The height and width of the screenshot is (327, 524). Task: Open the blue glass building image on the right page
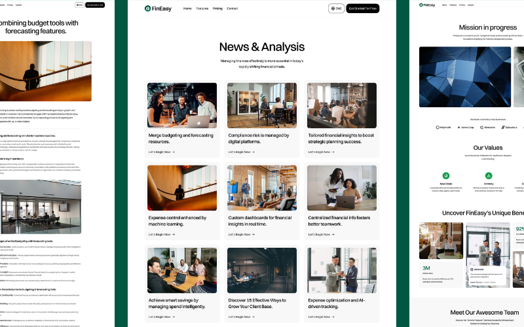coord(465,77)
